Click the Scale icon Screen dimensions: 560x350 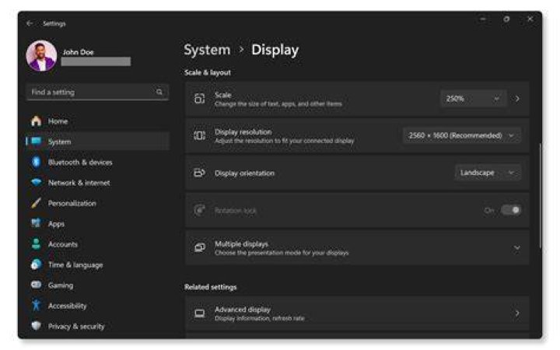(x=200, y=99)
